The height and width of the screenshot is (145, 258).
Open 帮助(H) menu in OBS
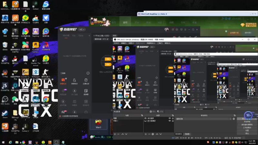pos(167,43)
